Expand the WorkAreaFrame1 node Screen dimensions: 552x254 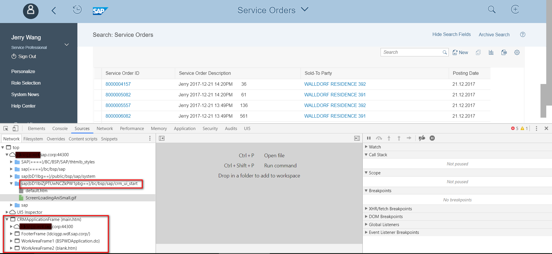(11, 241)
